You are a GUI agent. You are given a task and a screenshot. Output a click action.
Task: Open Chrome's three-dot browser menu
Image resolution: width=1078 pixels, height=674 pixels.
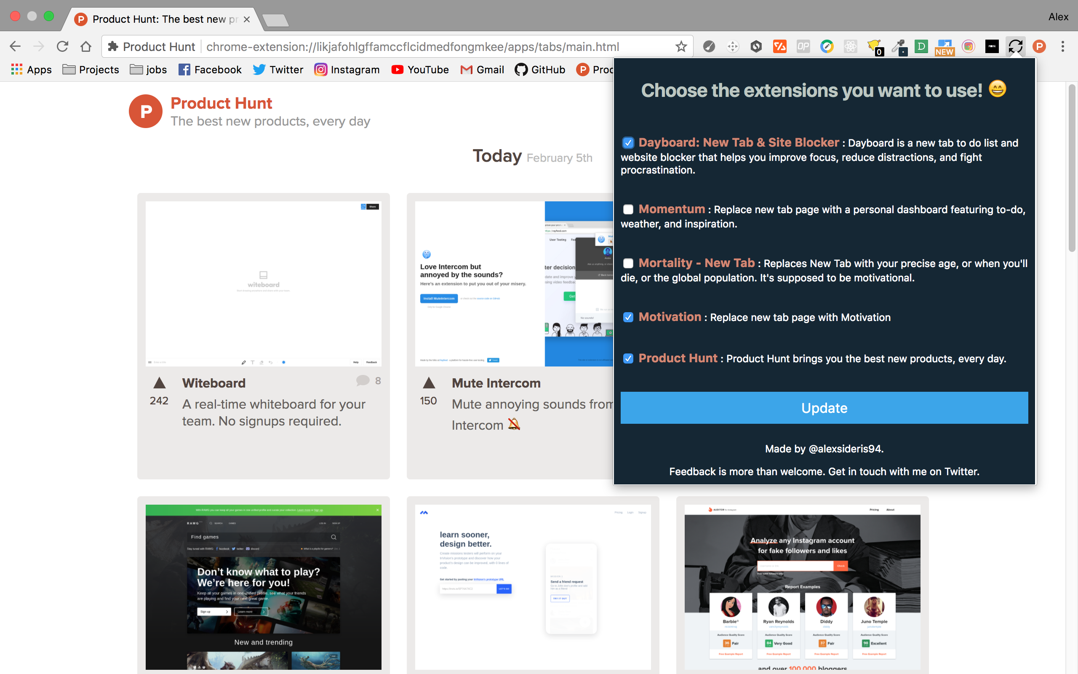click(1062, 46)
